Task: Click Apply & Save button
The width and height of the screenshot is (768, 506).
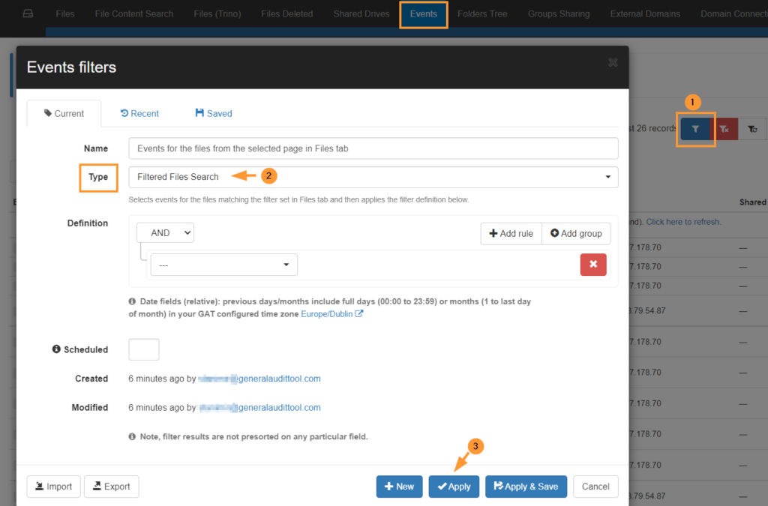Action: click(x=526, y=487)
